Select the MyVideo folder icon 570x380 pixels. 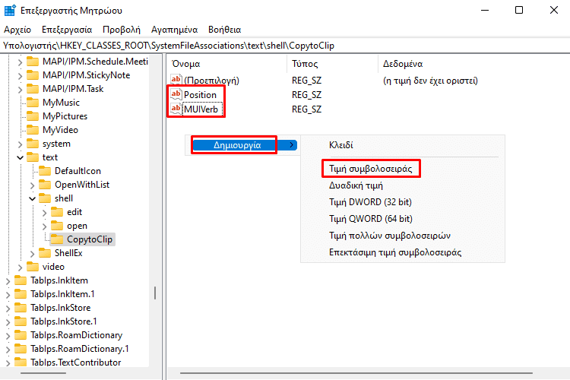(x=33, y=130)
